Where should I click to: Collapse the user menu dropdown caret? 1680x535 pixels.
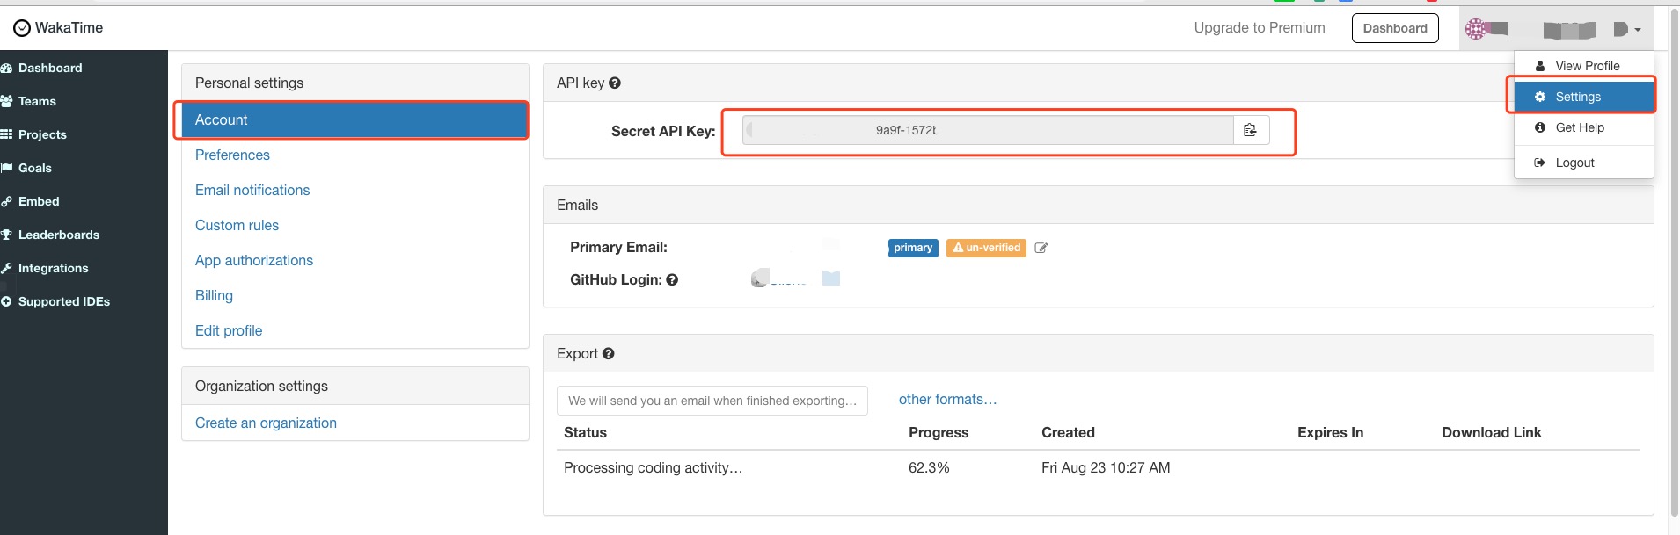pyautogui.click(x=1637, y=30)
